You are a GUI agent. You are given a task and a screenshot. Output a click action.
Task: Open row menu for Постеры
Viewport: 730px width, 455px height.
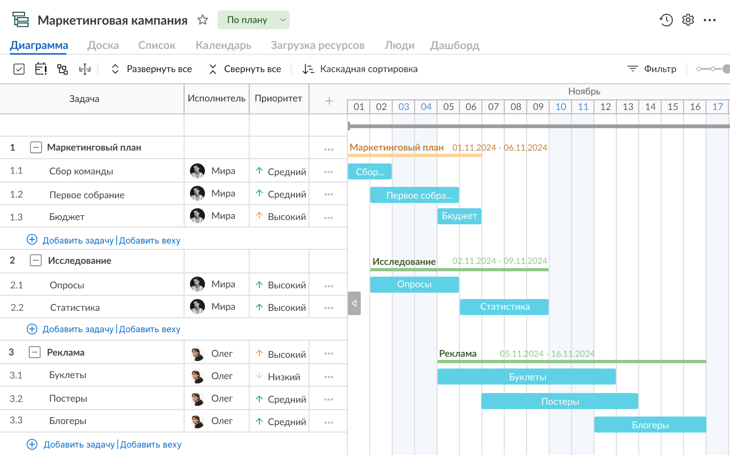[x=329, y=399]
